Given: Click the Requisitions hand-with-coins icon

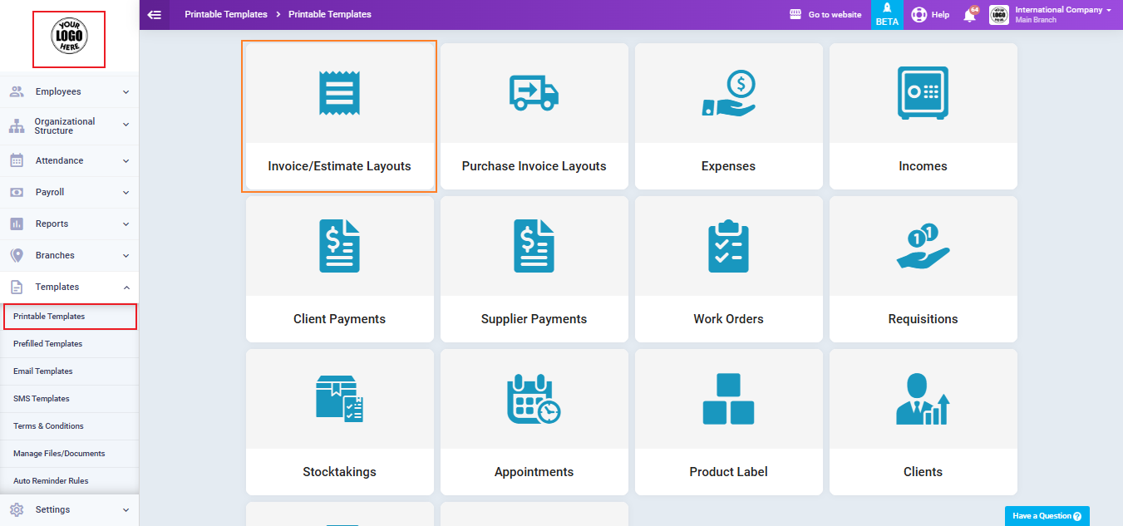Looking at the screenshot, I should tap(923, 246).
